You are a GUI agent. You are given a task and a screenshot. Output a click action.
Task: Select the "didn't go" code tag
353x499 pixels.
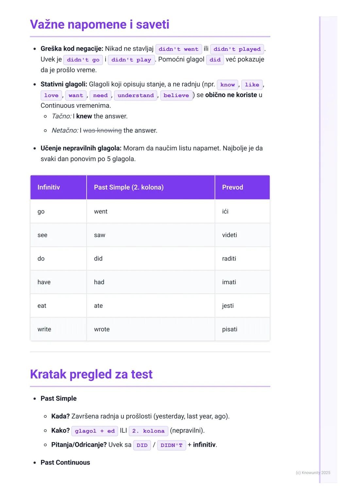pos(83,60)
